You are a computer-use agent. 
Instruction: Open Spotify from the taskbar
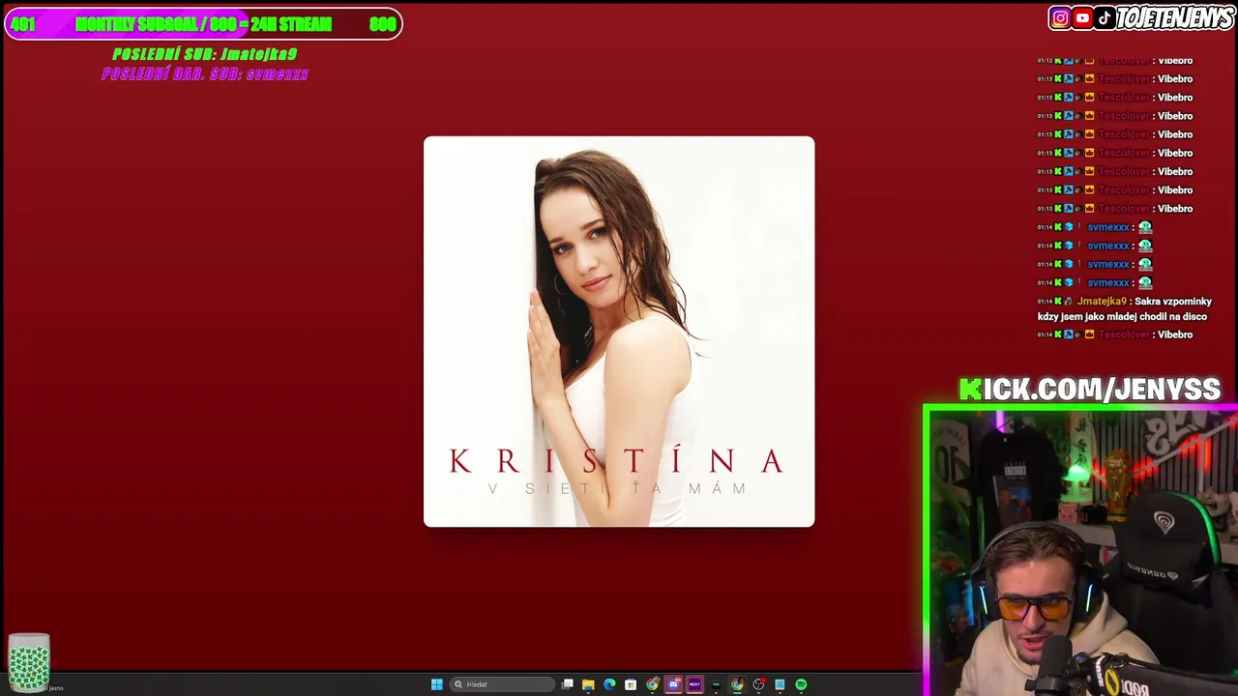[801, 684]
